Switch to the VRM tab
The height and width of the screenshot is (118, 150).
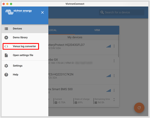click(97, 30)
